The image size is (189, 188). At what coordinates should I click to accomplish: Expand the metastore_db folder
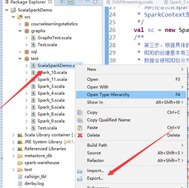13,156
